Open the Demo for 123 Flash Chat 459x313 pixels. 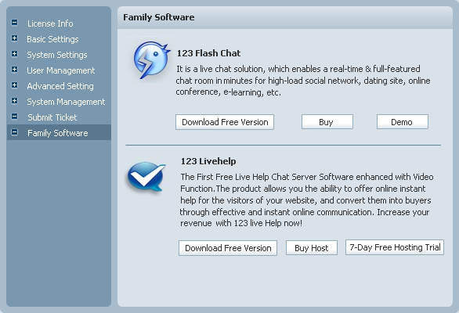[x=402, y=122]
